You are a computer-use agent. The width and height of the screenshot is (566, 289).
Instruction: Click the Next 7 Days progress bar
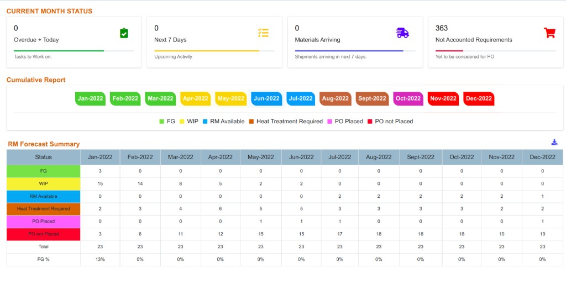[x=214, y=51]
